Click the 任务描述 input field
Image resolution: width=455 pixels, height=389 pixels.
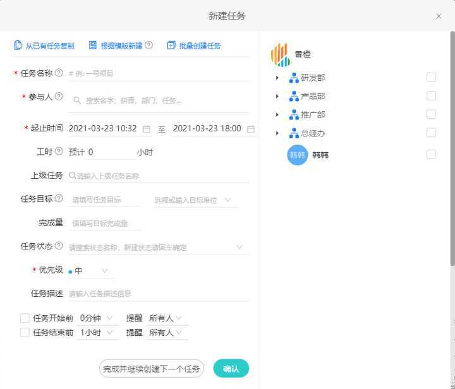(158, 294)
